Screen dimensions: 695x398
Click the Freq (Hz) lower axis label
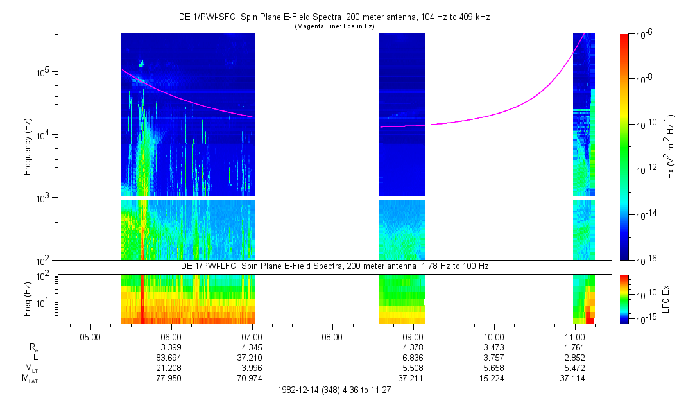click(28, 299)
